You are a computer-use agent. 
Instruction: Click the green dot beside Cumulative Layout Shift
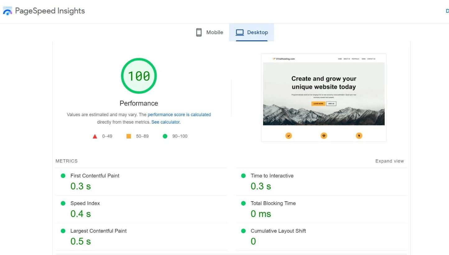243,231
